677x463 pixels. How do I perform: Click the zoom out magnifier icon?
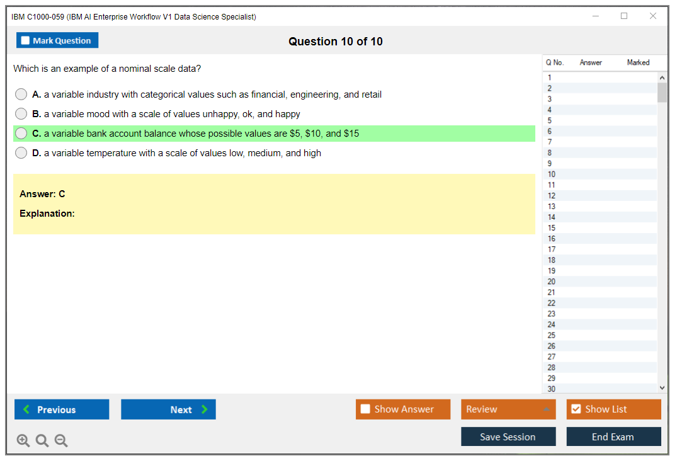pyautogui.click(x=61, y=441)
